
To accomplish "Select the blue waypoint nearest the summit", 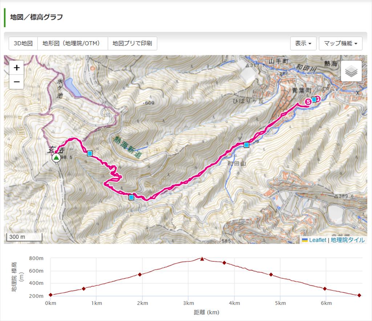I will coord(90,153).
